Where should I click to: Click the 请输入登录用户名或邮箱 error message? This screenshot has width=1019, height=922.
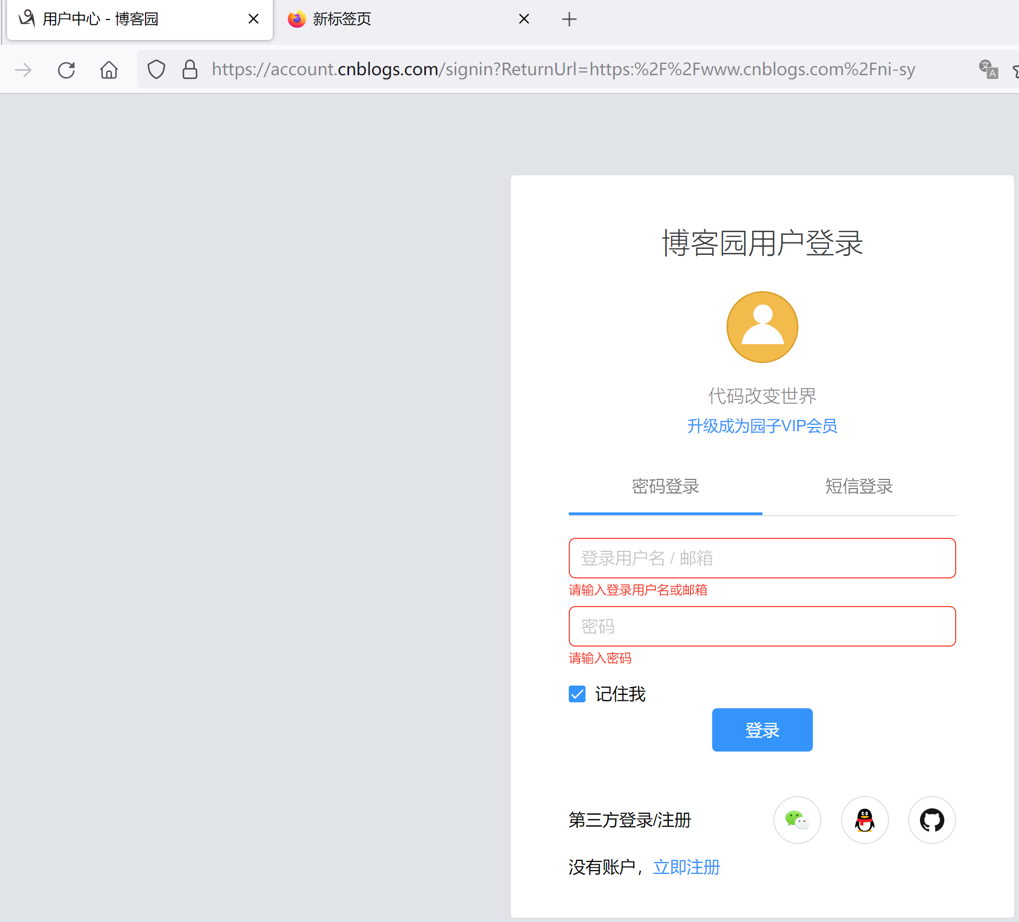638,590
